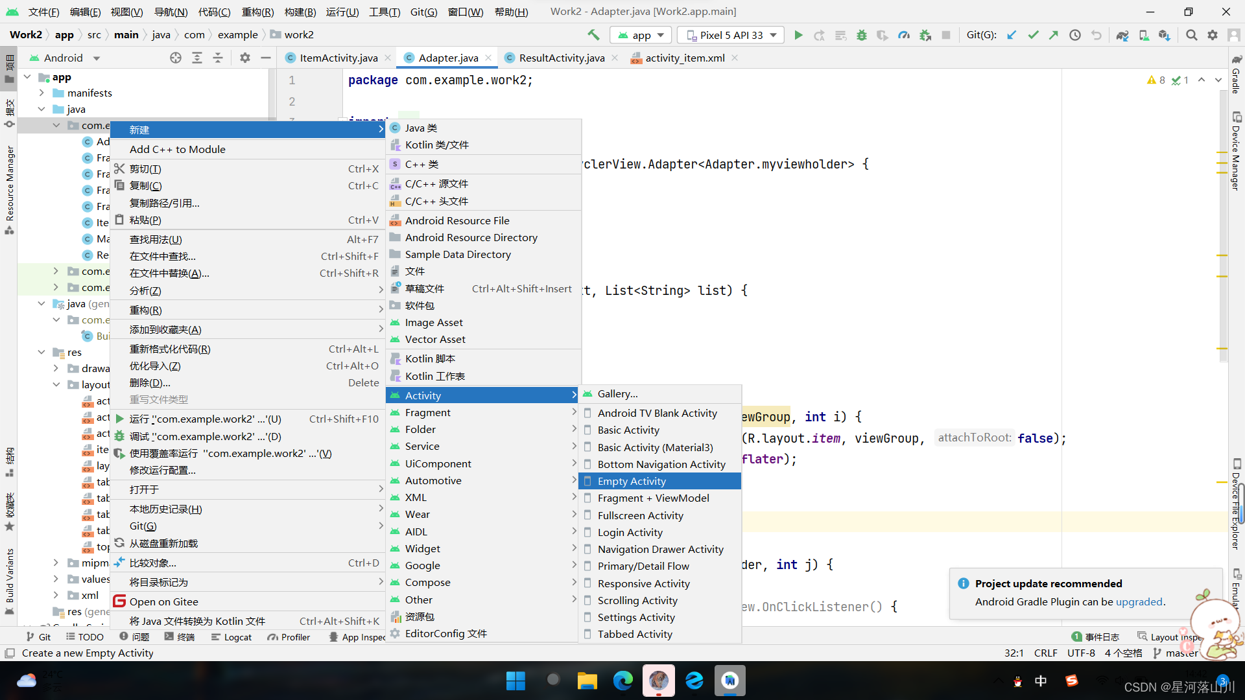The height and width of the screenshot is (700, 1245).
Task: Click the Git update project arrow
Action: pos(1012,35)
